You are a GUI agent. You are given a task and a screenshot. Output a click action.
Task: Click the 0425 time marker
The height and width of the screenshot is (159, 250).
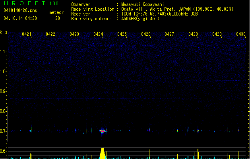(x=122, y=34)
